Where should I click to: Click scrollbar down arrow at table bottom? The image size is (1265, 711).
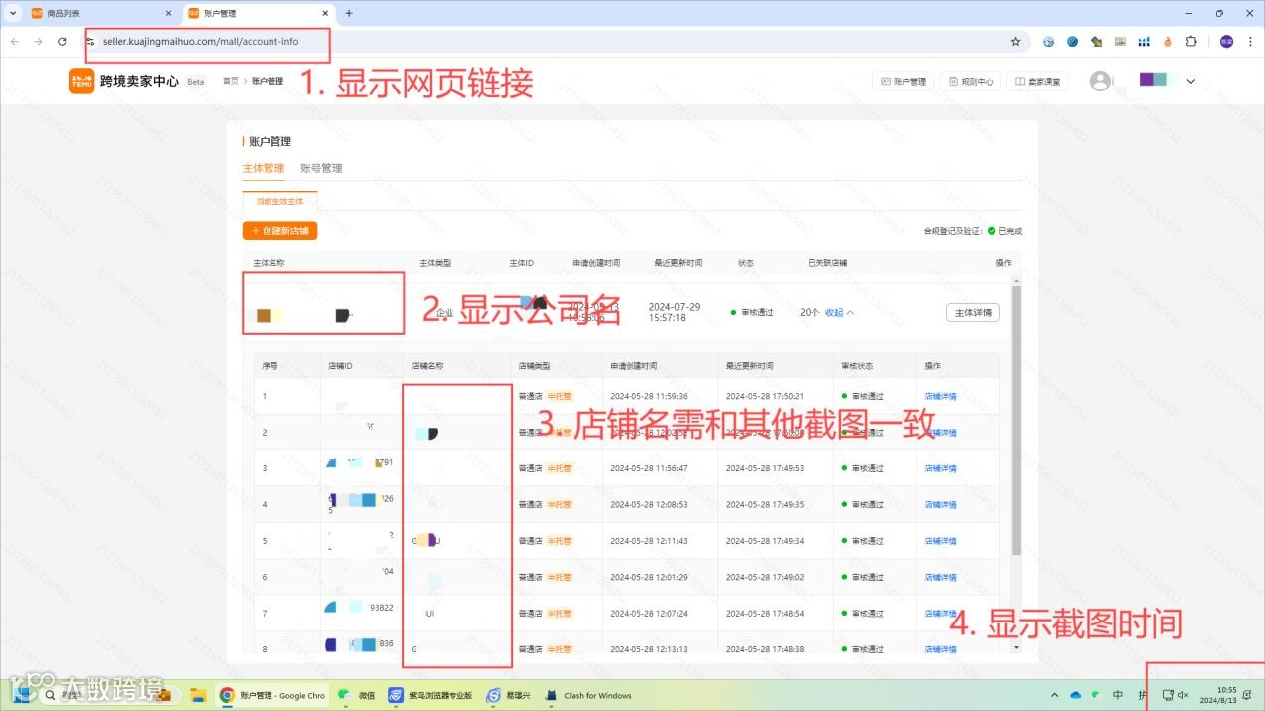[x=1015, y=647]
